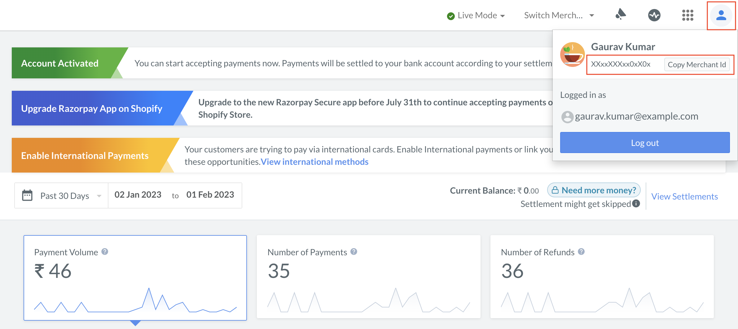Click the ₹ 46 payment volume value
Screen dimensions: 738x329
tap(53, 271)
